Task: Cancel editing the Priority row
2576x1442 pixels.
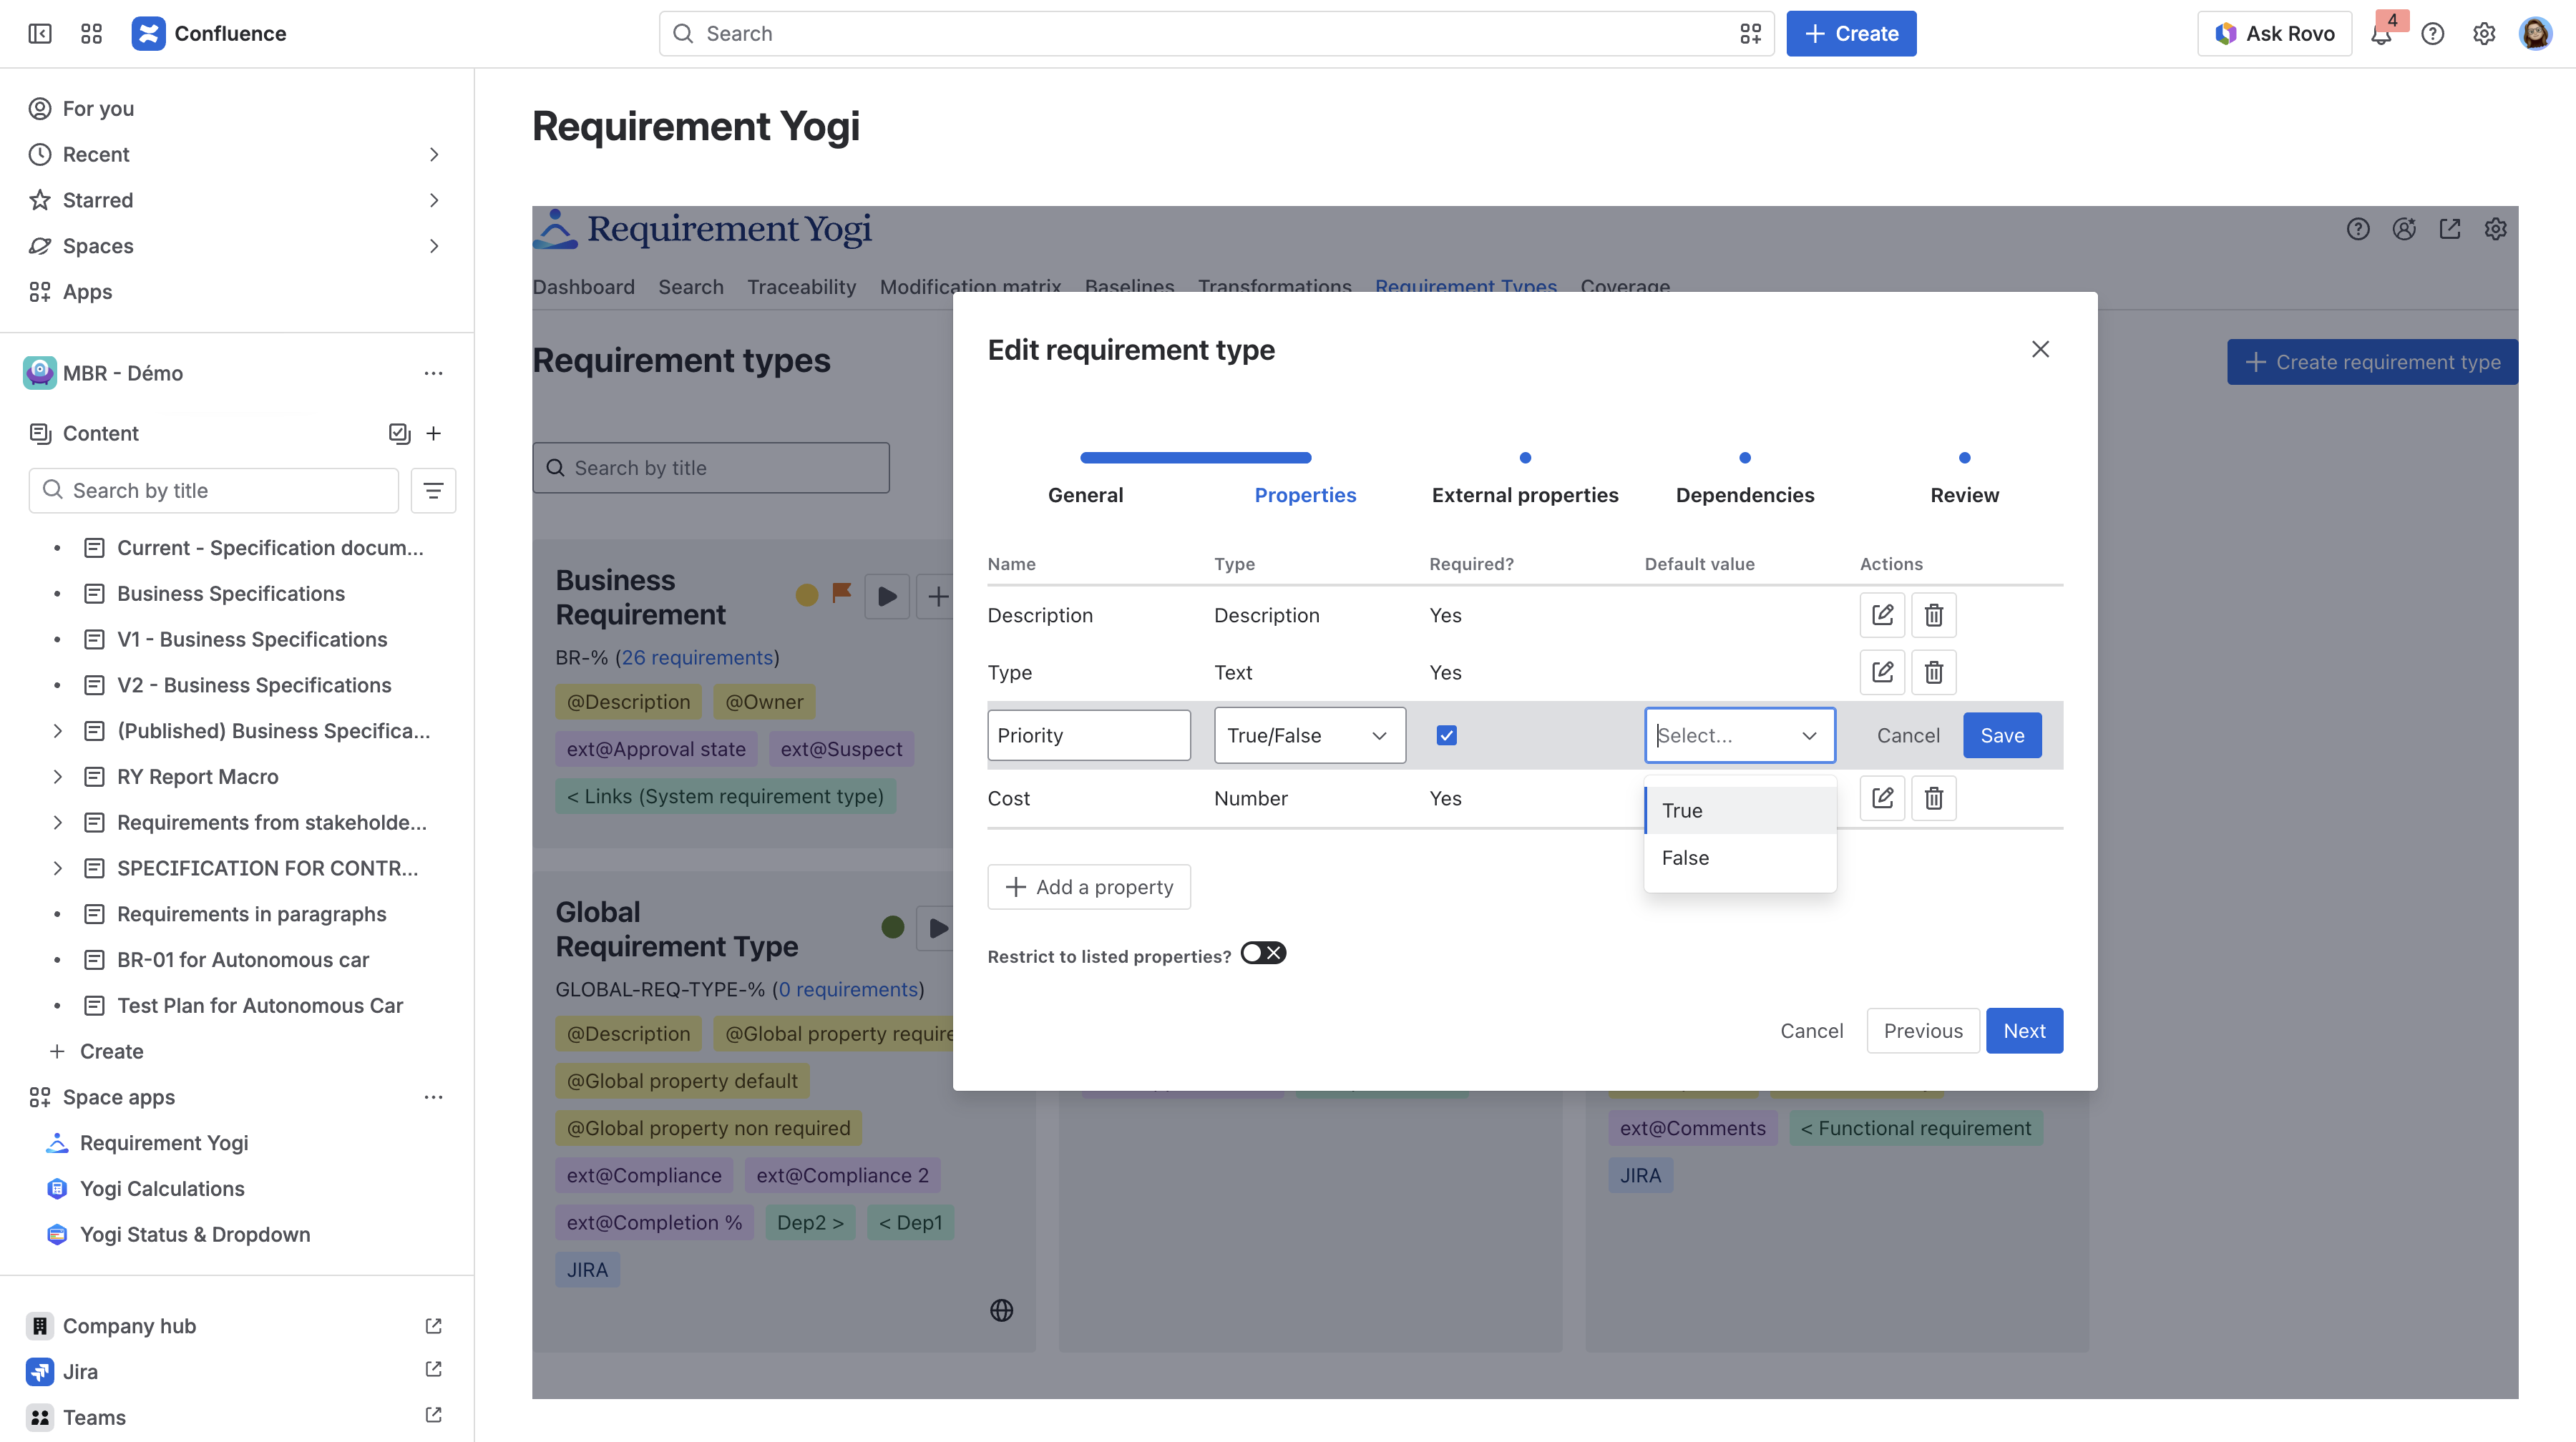Action: point(1908,735)
